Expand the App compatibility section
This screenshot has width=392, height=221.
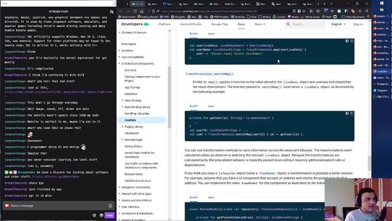coord(119,57)
